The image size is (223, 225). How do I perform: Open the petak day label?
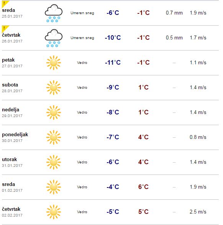tap(8, 60)
